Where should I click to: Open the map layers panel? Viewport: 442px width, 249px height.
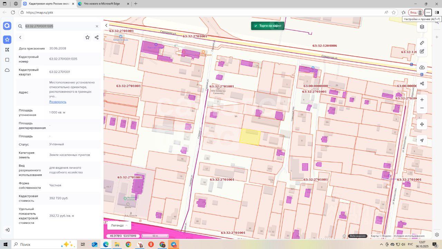422,27
